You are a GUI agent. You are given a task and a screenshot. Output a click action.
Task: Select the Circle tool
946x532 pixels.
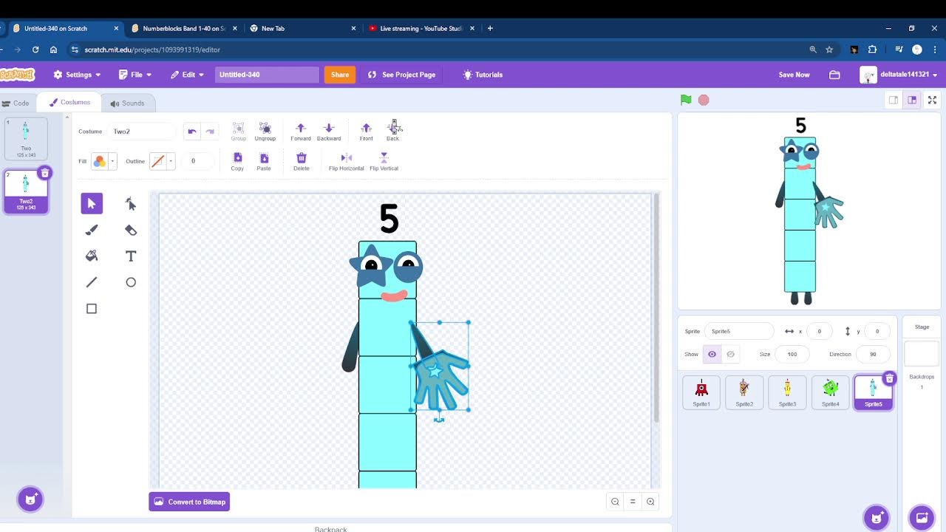(x=131, y=282)
